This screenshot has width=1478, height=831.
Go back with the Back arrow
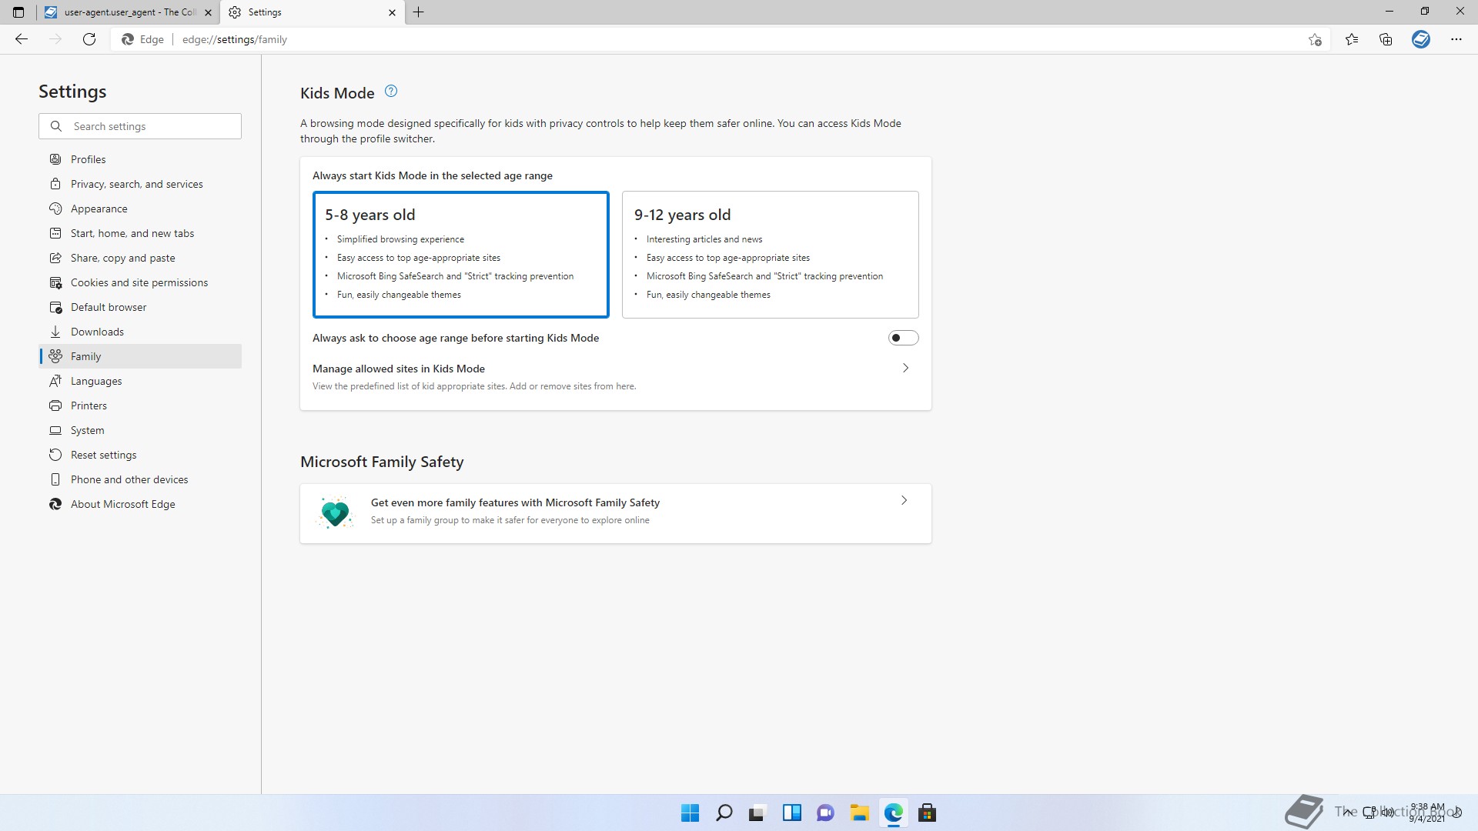[22, 39]
